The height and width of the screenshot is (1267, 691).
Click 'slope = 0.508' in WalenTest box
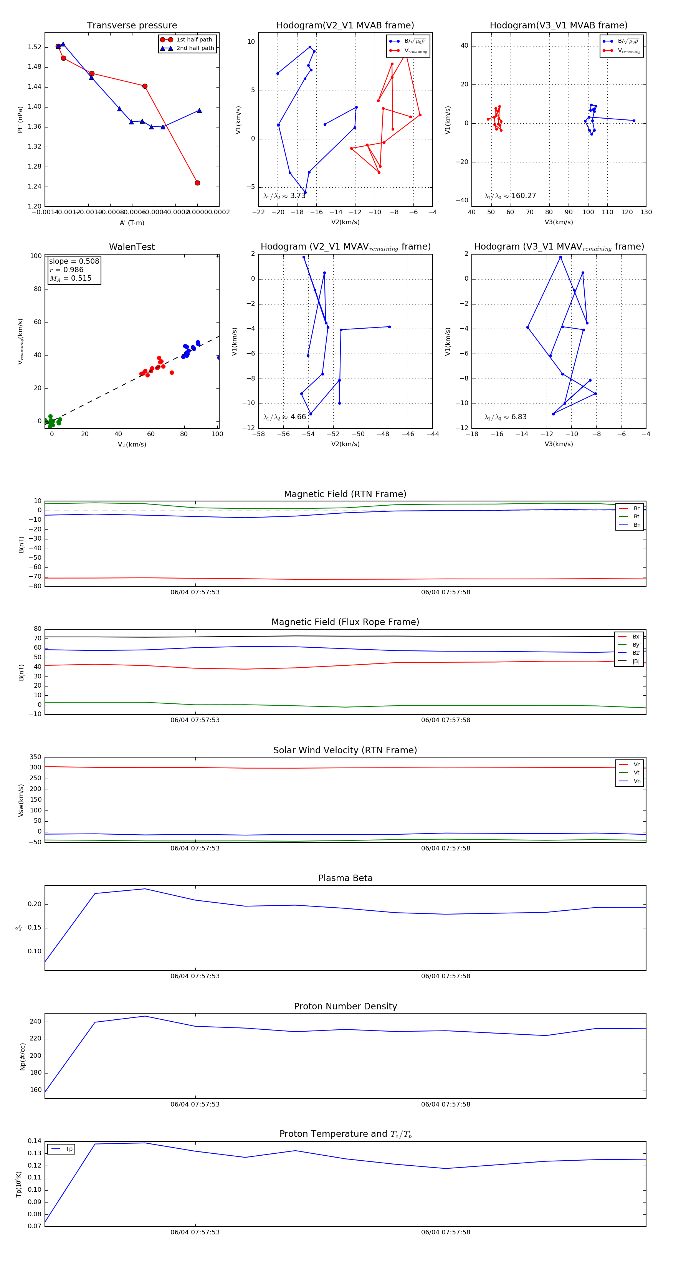tap(74, 261)
